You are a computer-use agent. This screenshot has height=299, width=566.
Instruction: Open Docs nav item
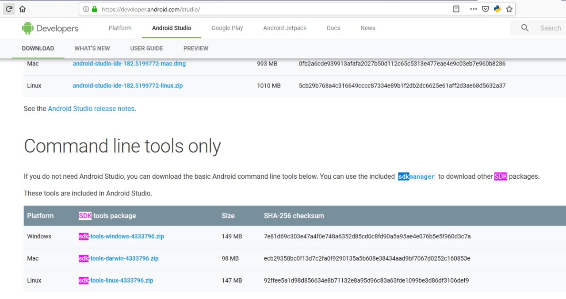[333, 28]
